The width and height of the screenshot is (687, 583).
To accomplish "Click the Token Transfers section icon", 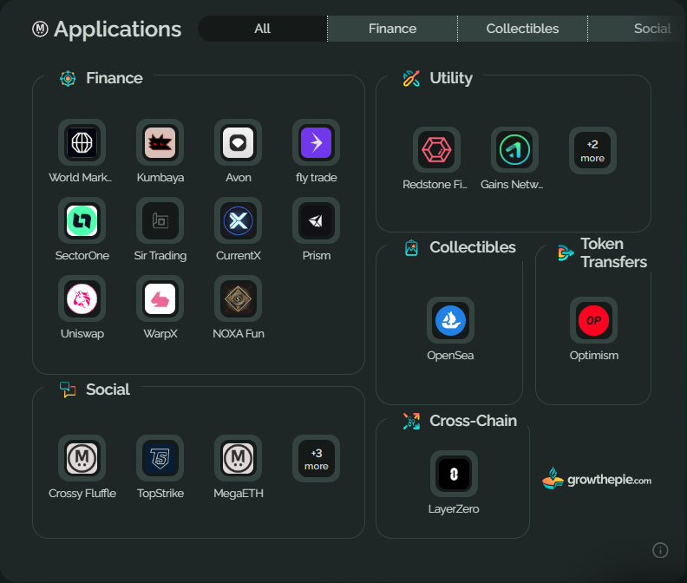I will point(566,253).
